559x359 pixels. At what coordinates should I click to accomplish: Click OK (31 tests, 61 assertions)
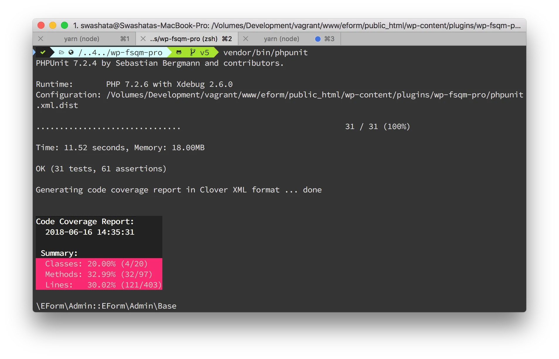(x=101, y=169)
